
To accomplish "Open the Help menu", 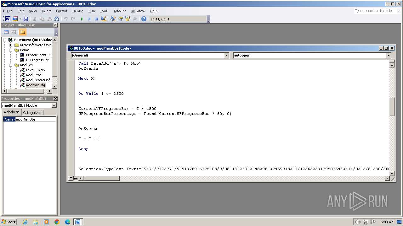I will coord(154,11).
